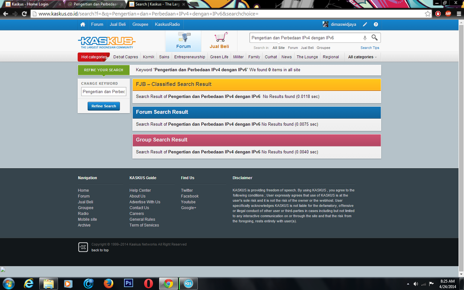The height and width of the screenshot is (290, 464).
Task: Click the dimaswidjaya username link
Action: coord(344,24)
